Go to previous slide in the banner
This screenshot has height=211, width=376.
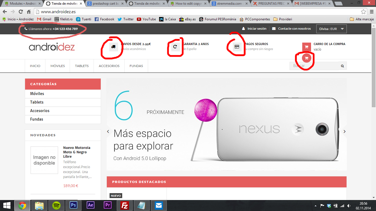click(x=108, y=132)
